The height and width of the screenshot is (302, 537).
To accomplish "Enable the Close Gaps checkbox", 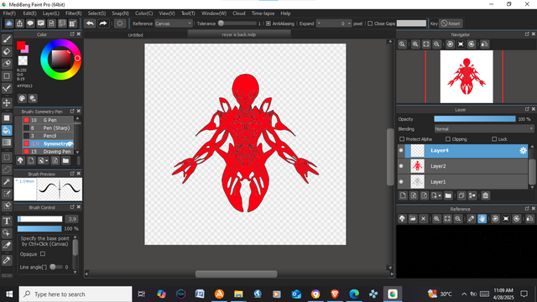I will (370, 23).
